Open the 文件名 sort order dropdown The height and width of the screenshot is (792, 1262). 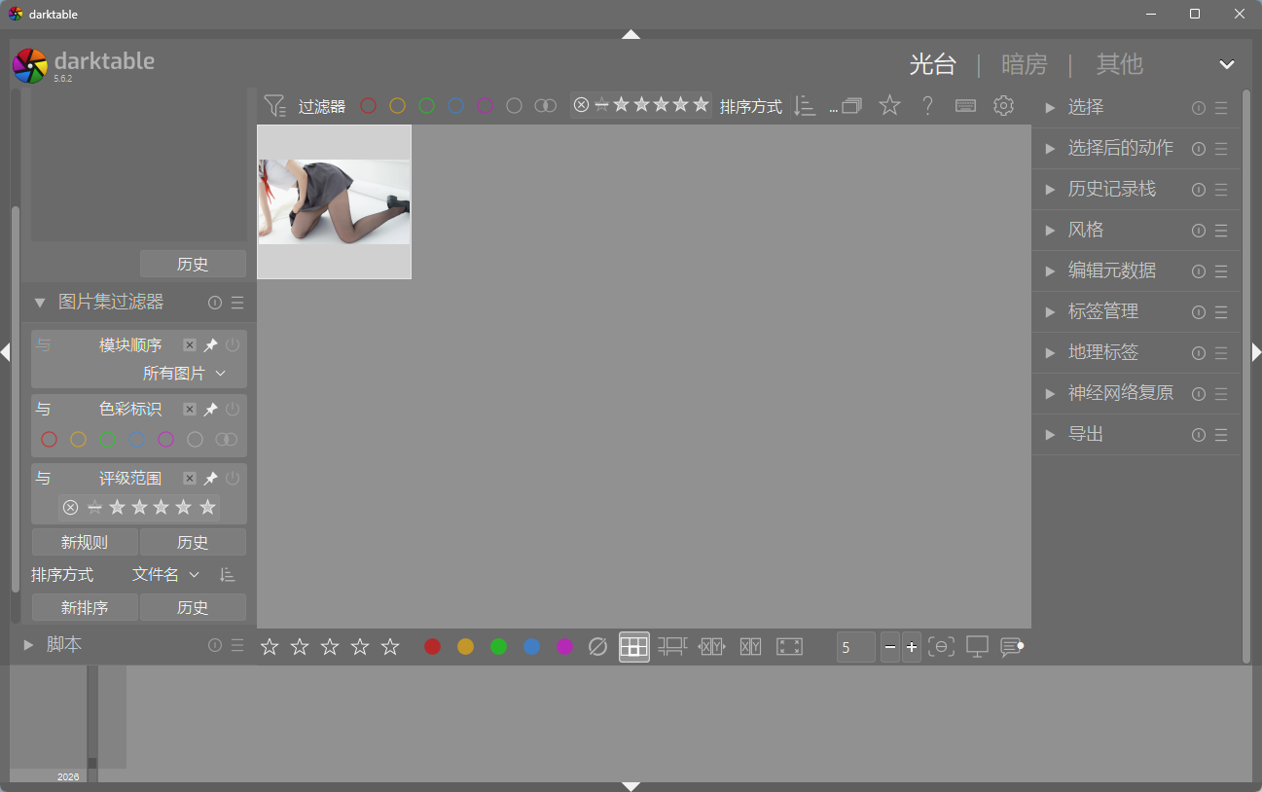coord(166,575)
